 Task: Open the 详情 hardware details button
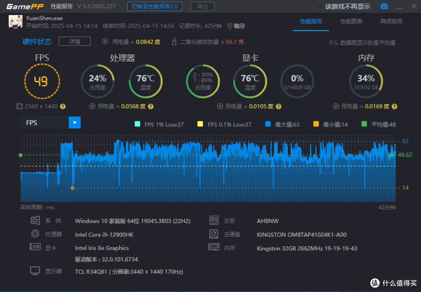[x=74, y=42]
